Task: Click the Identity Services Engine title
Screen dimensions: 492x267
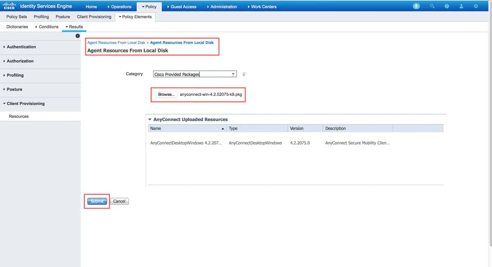Action: [x=46, y=6]
